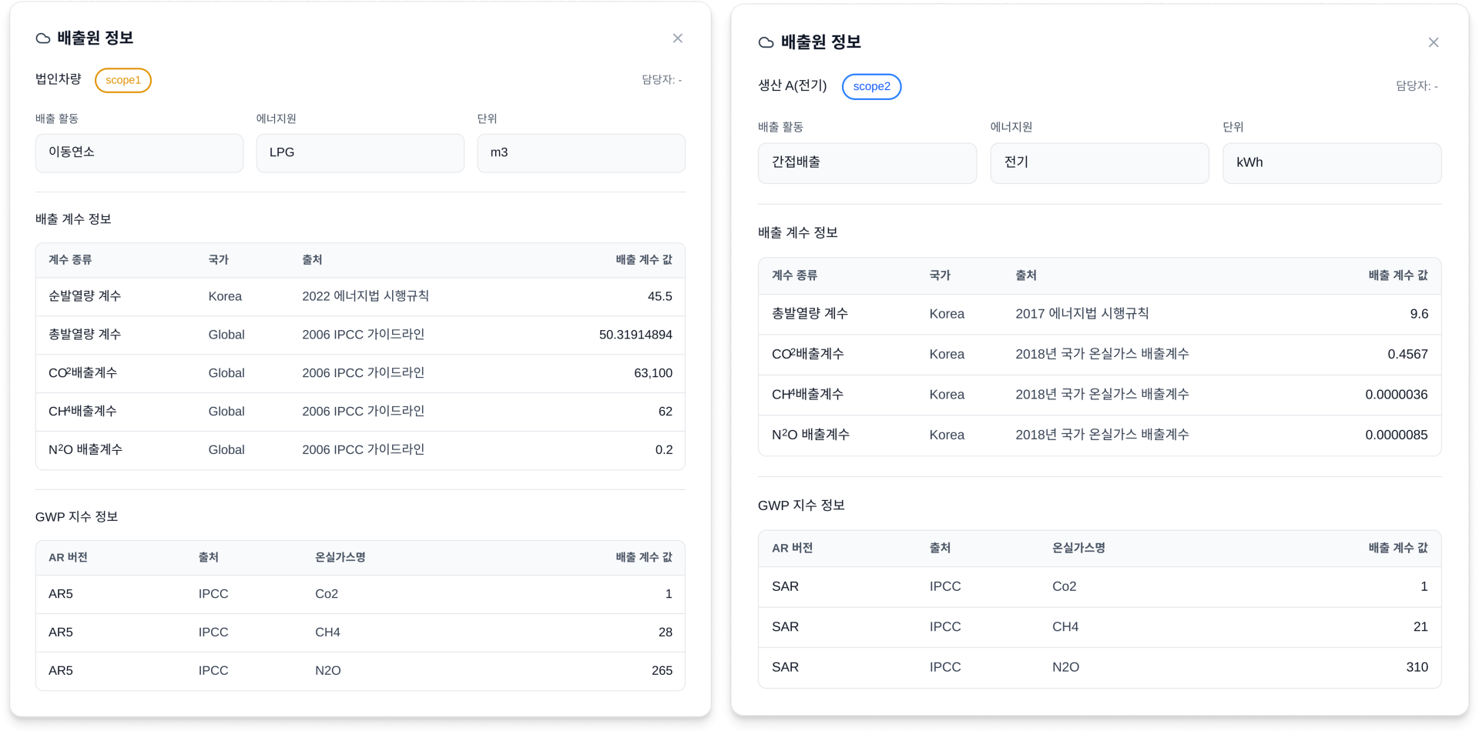
Task: Select the row with value 50.31914894
Action: point(360,335)
